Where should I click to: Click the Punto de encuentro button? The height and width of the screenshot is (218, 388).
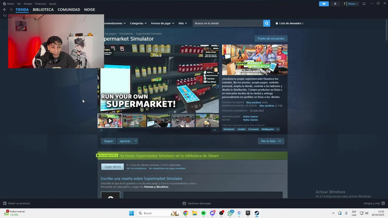point(271,38)
